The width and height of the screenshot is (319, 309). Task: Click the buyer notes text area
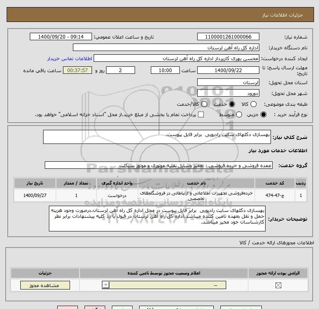click(x=157, y=218)
